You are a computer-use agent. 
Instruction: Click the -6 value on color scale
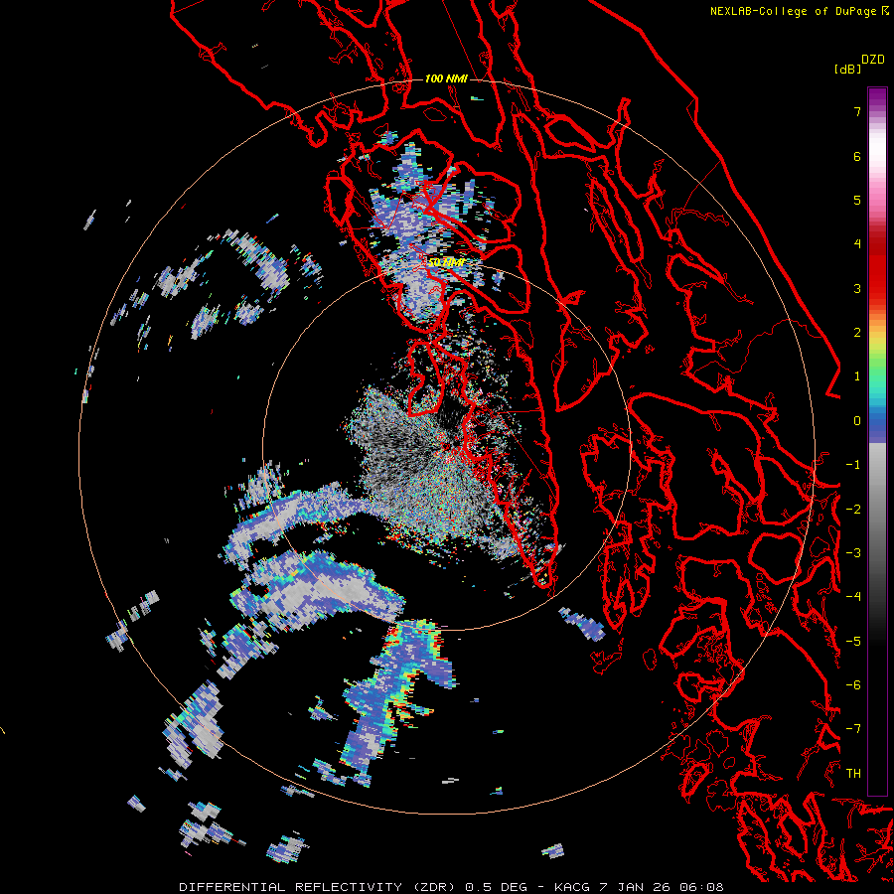pyautogui.click(x=853, y=685)
